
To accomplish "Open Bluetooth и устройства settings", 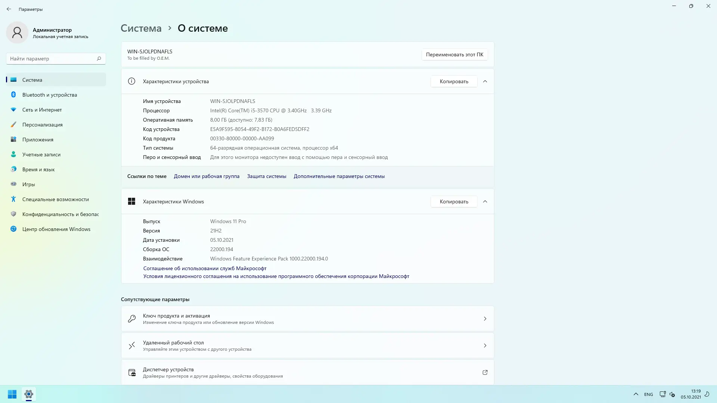I will pos(49,95).
